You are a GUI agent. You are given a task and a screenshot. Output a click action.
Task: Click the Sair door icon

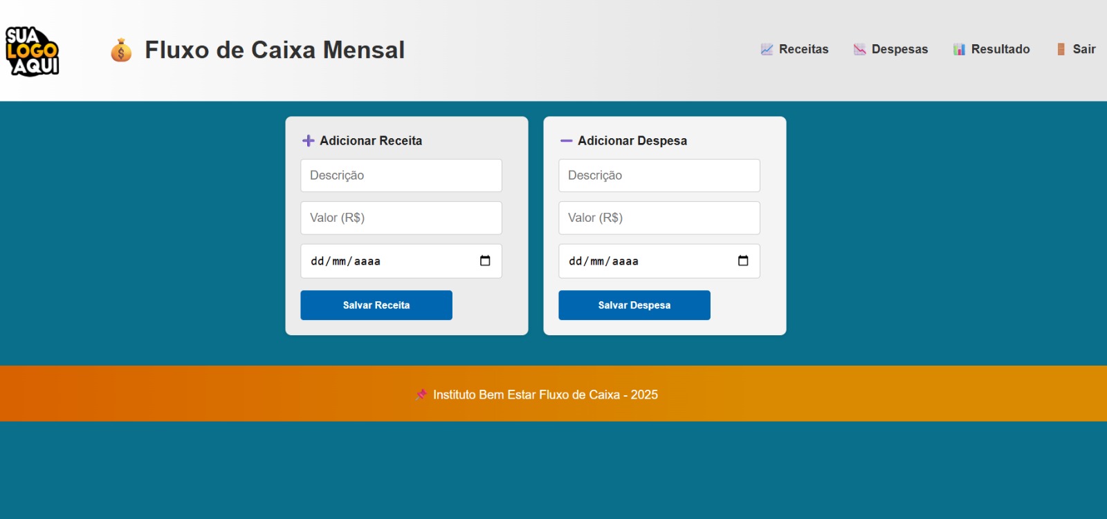click(1061, 49)
